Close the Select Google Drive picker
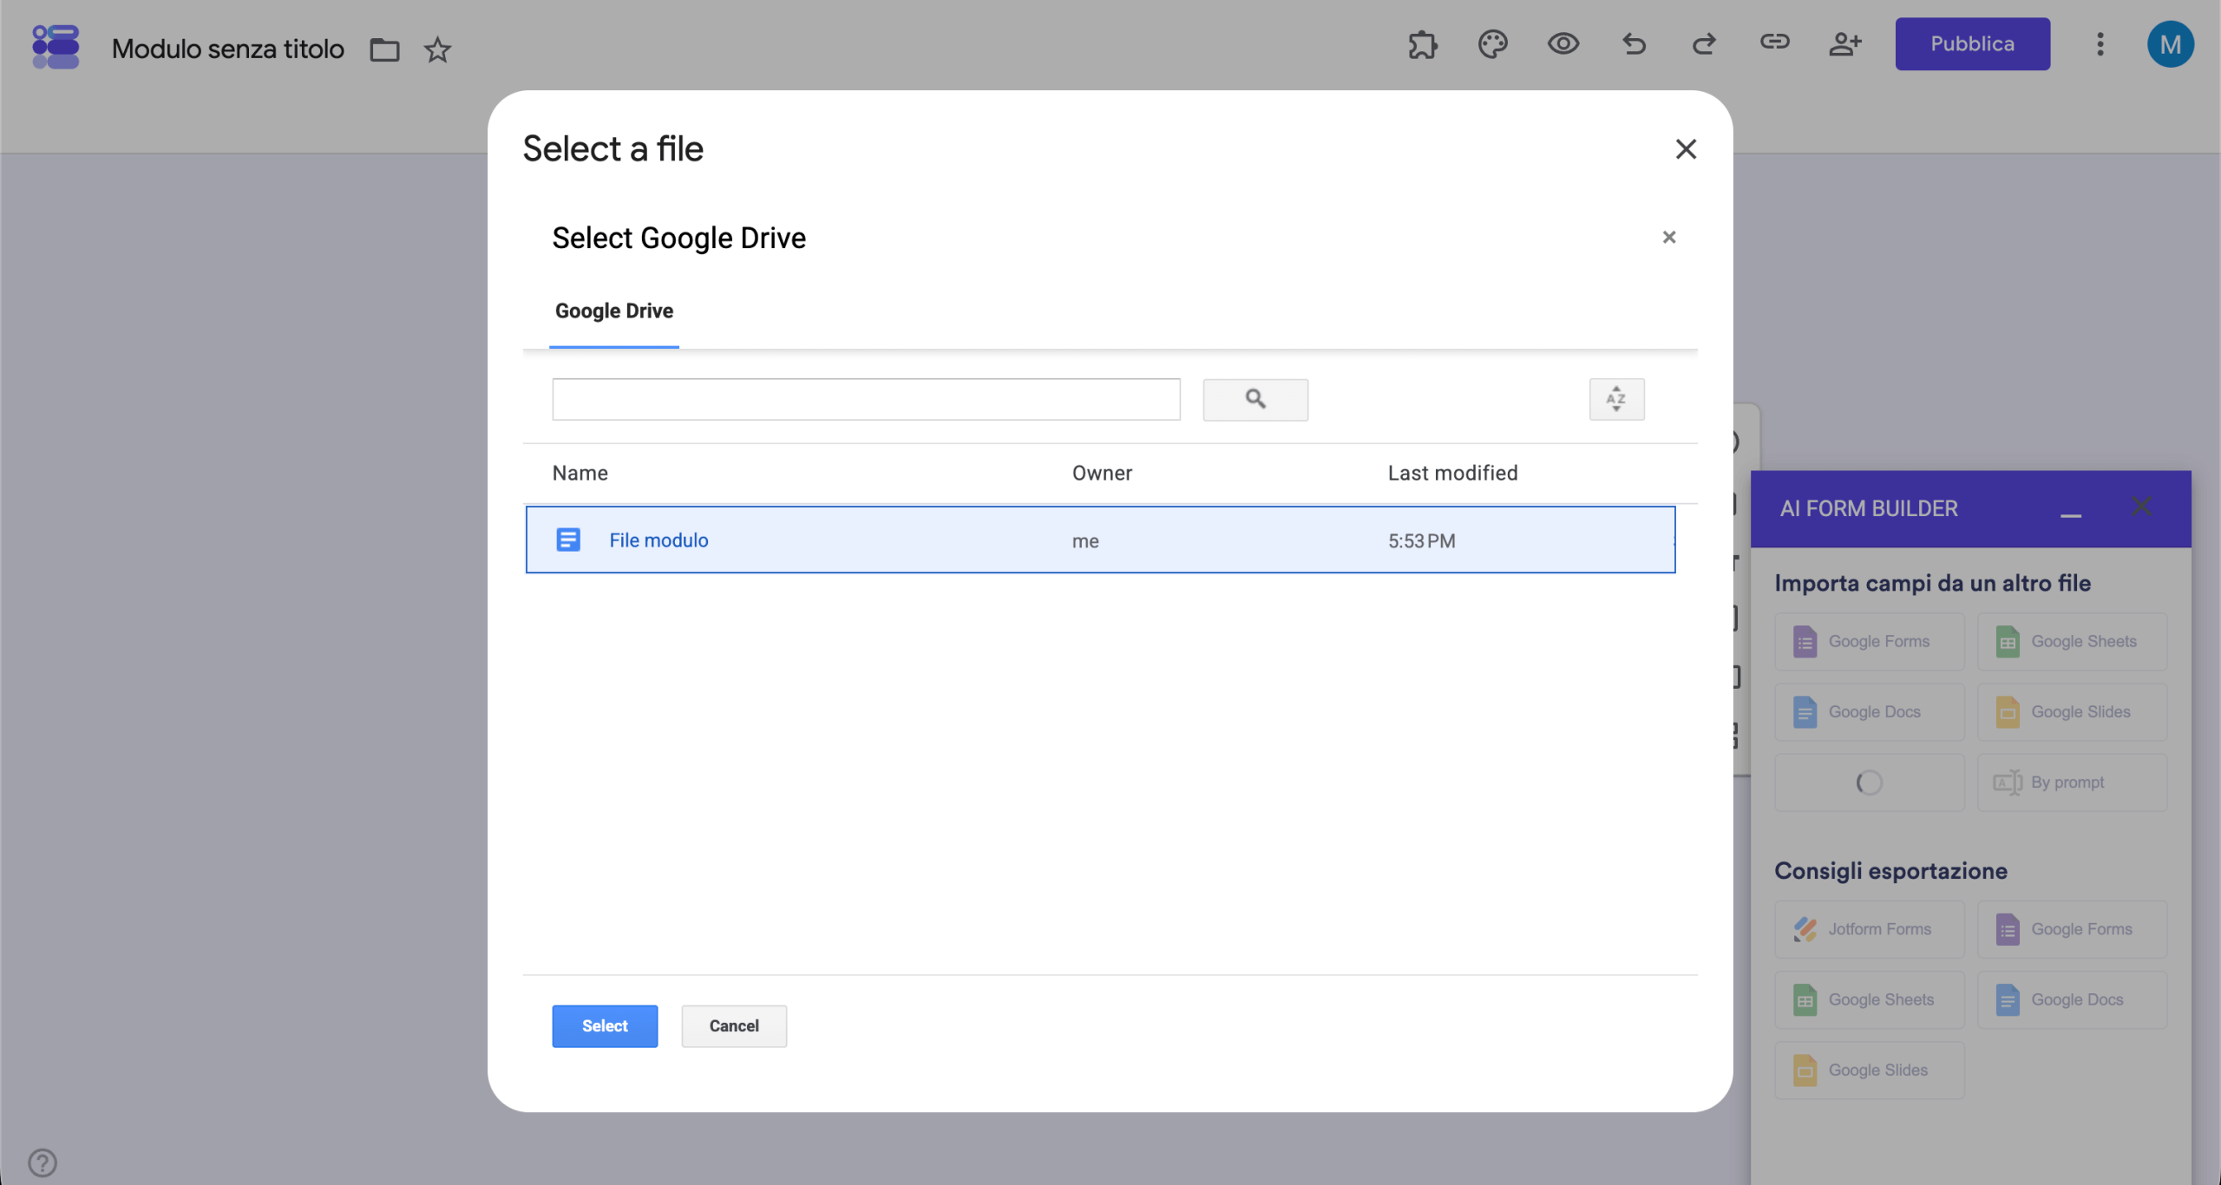The width and height of the screenshot is (2221, 1185). [x=1669, y=237]
